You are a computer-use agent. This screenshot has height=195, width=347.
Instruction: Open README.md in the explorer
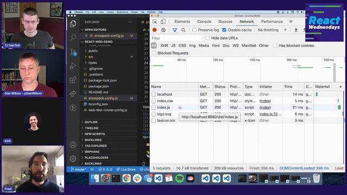click(x=98, y=92)
